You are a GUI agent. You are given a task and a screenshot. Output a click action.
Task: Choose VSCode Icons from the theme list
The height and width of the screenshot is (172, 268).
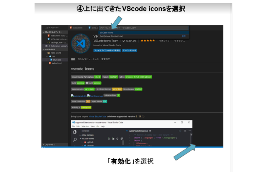(x=144, y=33)
